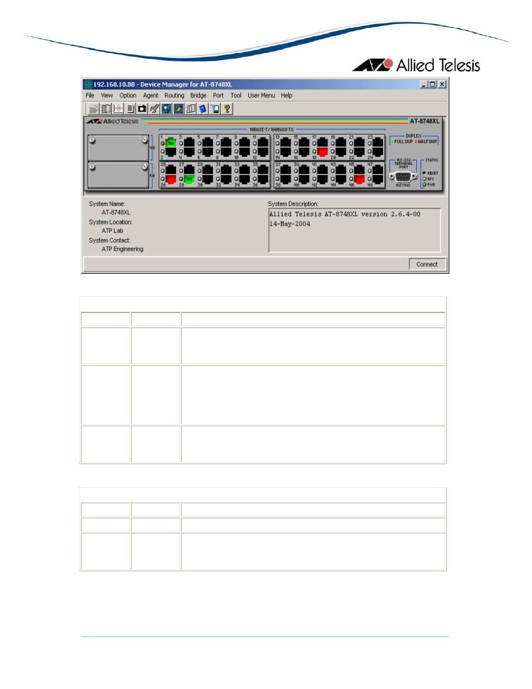Open the Help menu
This screenshot has width=532, height=689.
point(287,95)
